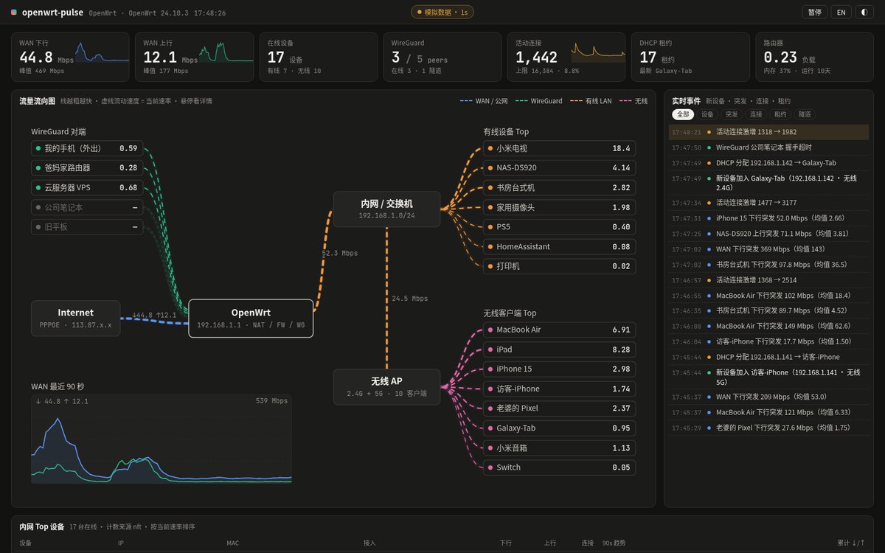Click event WAN 下行突发 369 Mbps

(x=768, y=249)
